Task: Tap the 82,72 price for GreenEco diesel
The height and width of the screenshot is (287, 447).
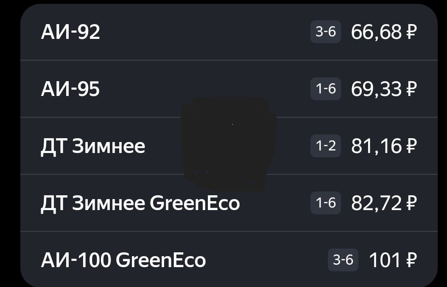Action: click(x=376, y=203)
